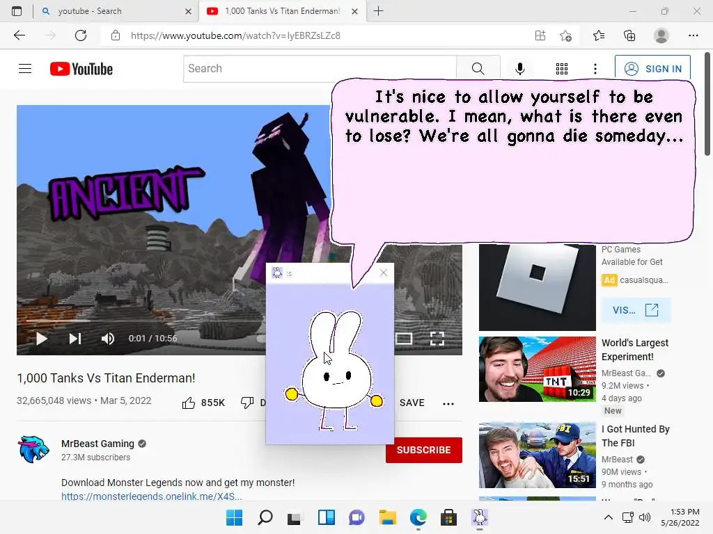Play the video with the play button
The width and height of the screenshot is (713, 534).
41,339
